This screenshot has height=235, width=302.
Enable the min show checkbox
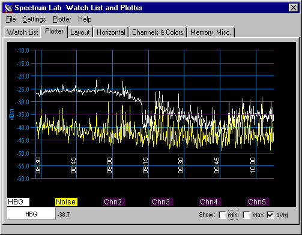[222, 215]
